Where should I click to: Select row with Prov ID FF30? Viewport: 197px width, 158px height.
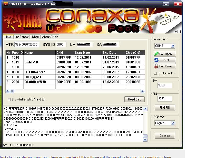[75, 77]
